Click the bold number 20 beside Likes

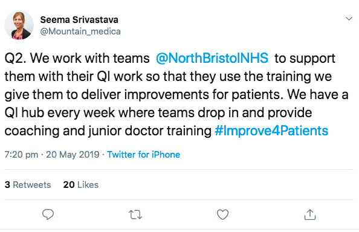69,185
